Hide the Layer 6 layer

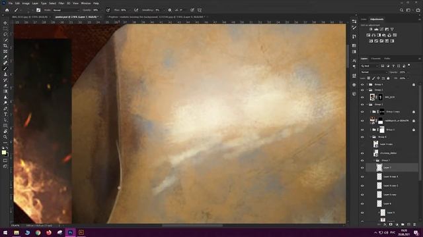(362, 203)
